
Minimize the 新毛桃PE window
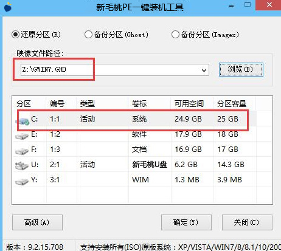[x=231, y=6]
